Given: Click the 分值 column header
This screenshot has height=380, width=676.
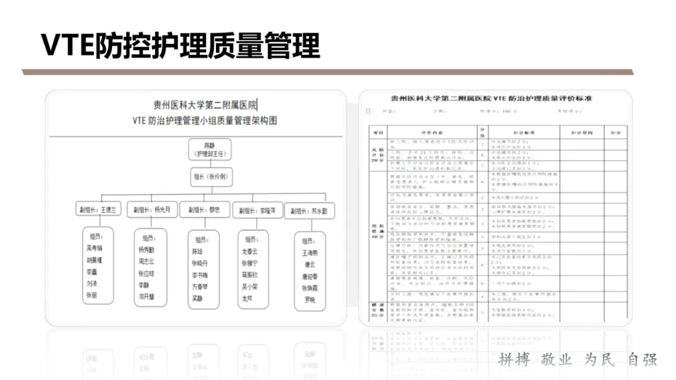Looking at the screenshot, I should 483,132.
